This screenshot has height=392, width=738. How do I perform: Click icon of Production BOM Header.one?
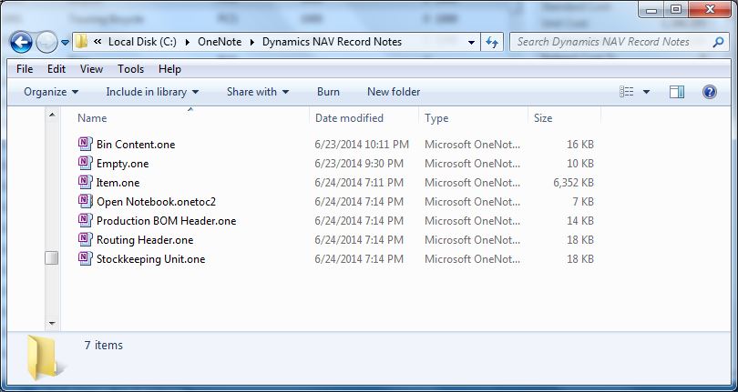tap(86, 220)
